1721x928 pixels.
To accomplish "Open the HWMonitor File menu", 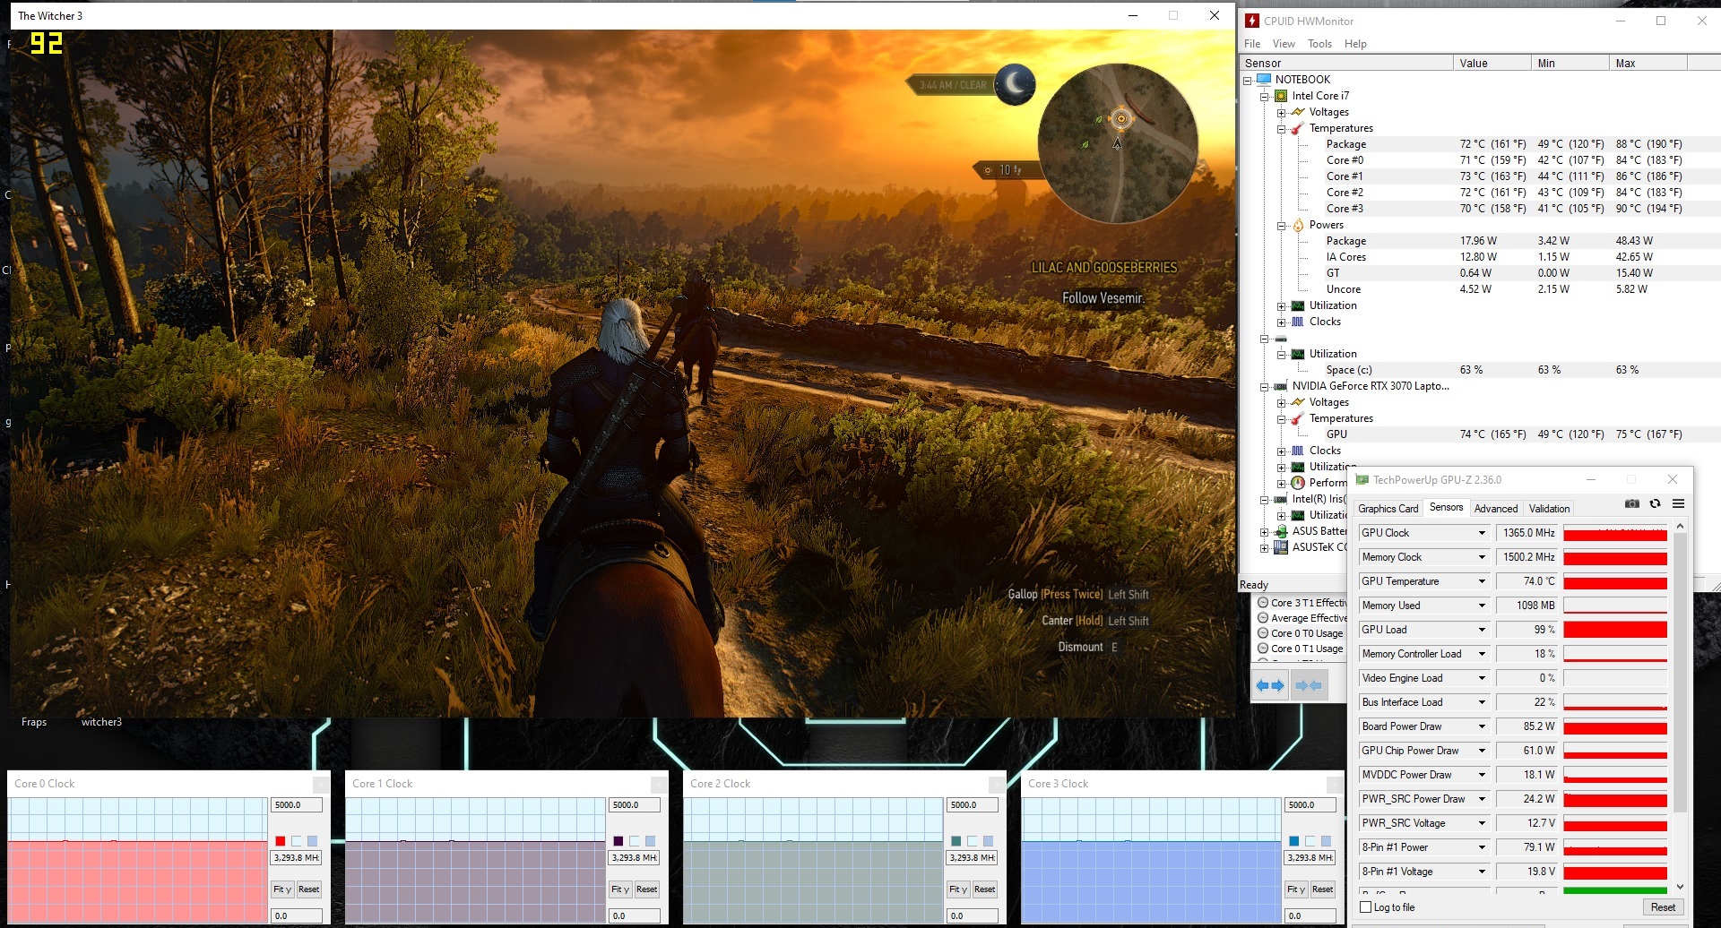I will [1252, 44].
